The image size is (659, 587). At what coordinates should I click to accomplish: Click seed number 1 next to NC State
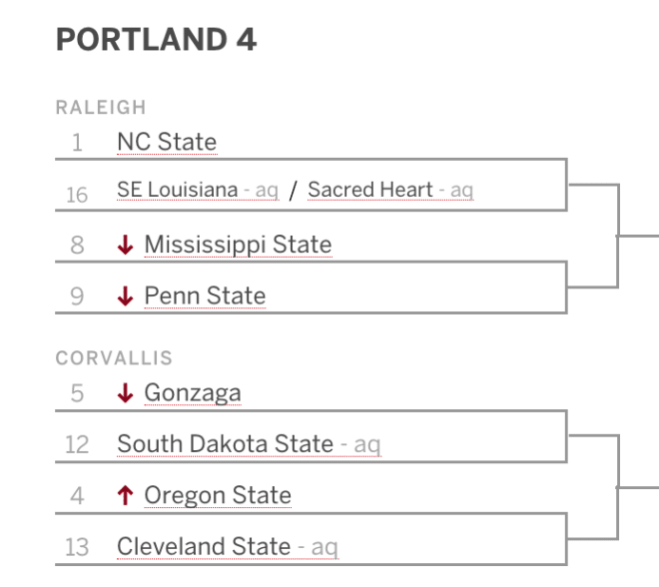pyautogui.click(x=77, y=142)
